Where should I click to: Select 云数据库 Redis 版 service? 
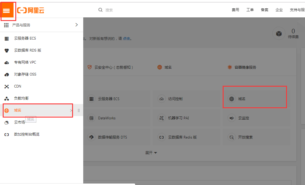point(181,137)
